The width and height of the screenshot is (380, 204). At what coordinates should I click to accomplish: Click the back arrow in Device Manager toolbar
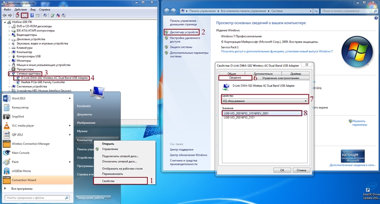pos(5,15)
